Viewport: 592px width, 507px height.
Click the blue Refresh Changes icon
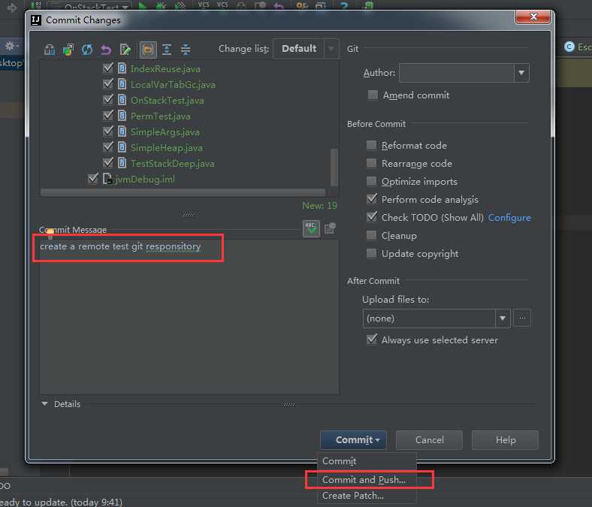87,49
